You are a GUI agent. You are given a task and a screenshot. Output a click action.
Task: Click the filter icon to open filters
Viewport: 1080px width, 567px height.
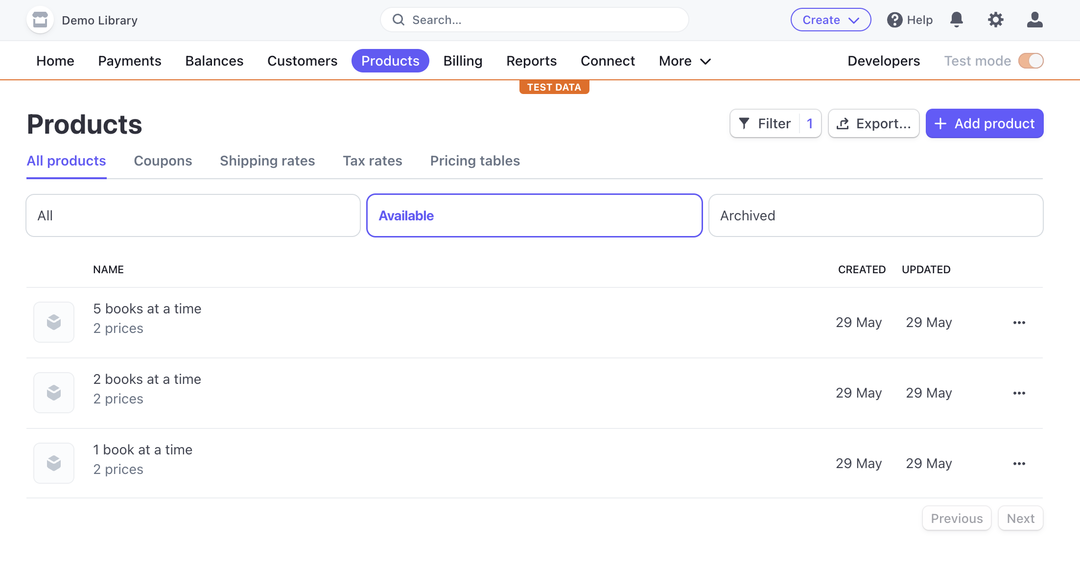745,123
